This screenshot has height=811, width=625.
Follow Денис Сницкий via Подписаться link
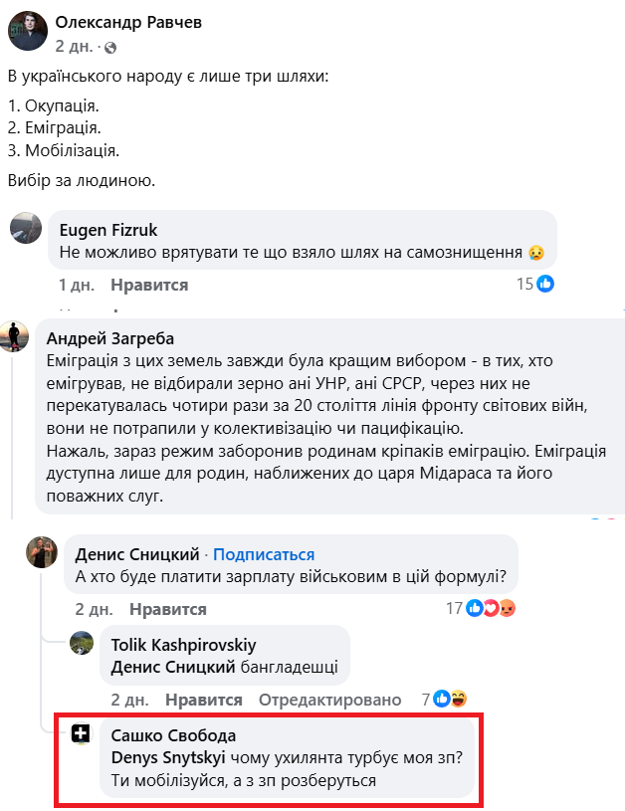264,554
